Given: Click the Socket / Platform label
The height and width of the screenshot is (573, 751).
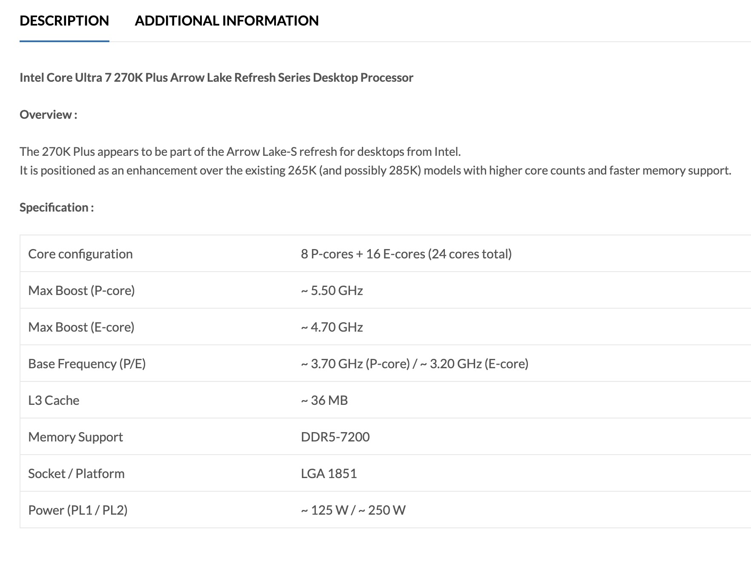Looking at the screenshot, I should click(x=76, y=473).
